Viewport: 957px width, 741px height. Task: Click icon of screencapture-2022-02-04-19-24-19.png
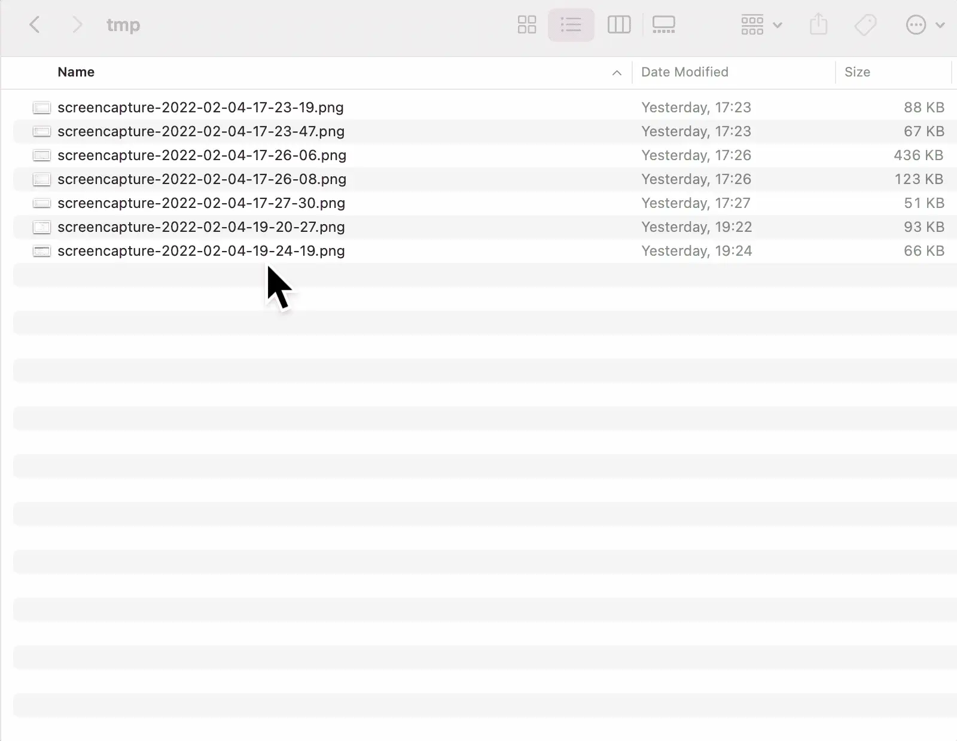pyautogui.click(x=42, y=251)
